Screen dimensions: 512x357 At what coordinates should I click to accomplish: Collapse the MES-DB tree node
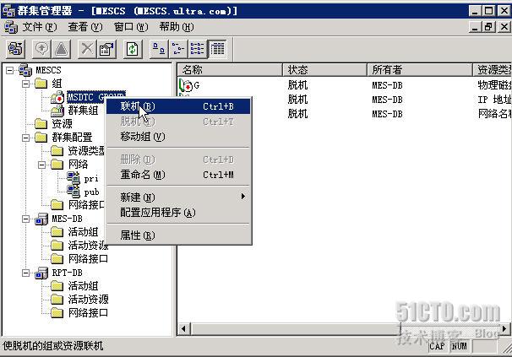(26, 219)
